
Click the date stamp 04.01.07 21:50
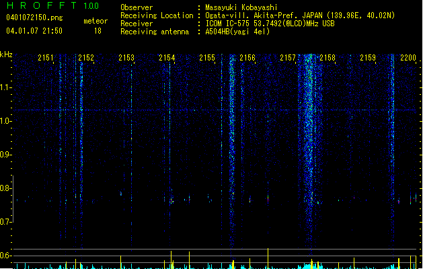pyautogui.click(x=34, y=31)
